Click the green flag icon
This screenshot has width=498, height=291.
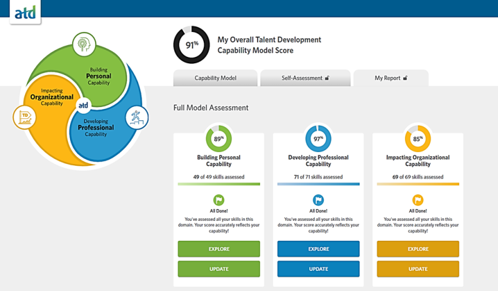pos(219,200)
